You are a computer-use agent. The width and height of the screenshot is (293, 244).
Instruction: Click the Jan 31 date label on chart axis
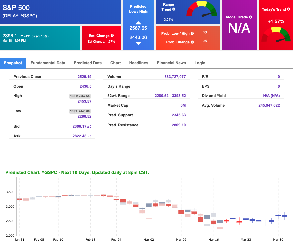19,240
